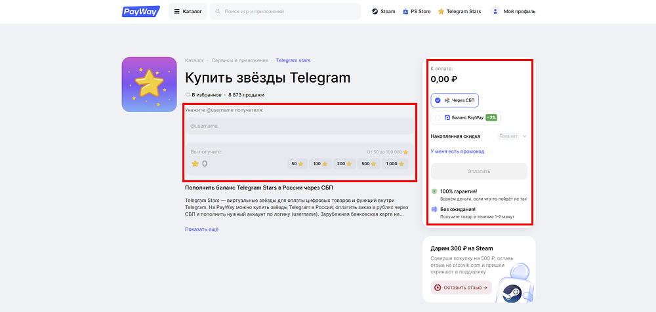656x312 pixels.
Task: Click the Steam logo icon in header
Action: [375, 12]
